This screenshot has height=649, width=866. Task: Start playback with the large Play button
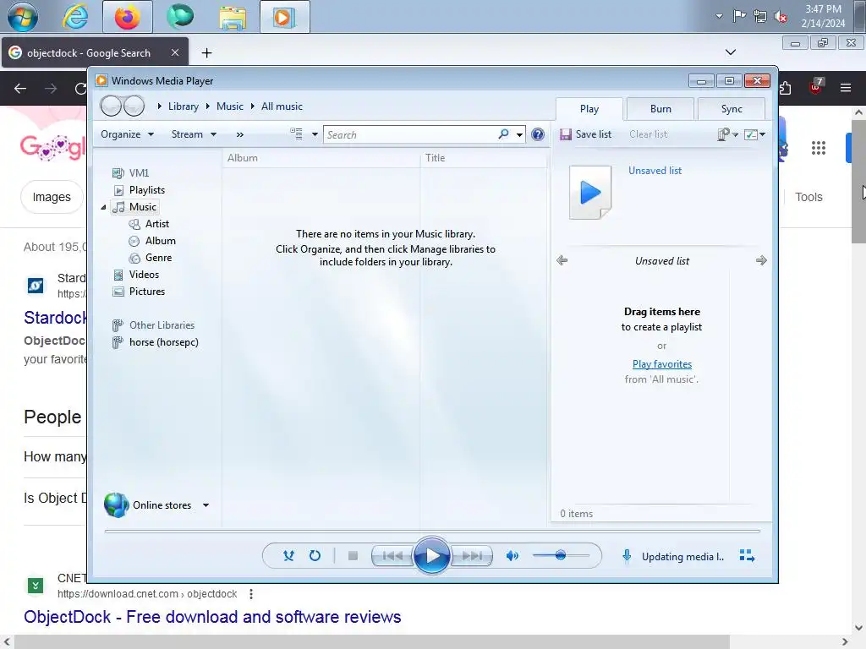(x=432, y=556)
